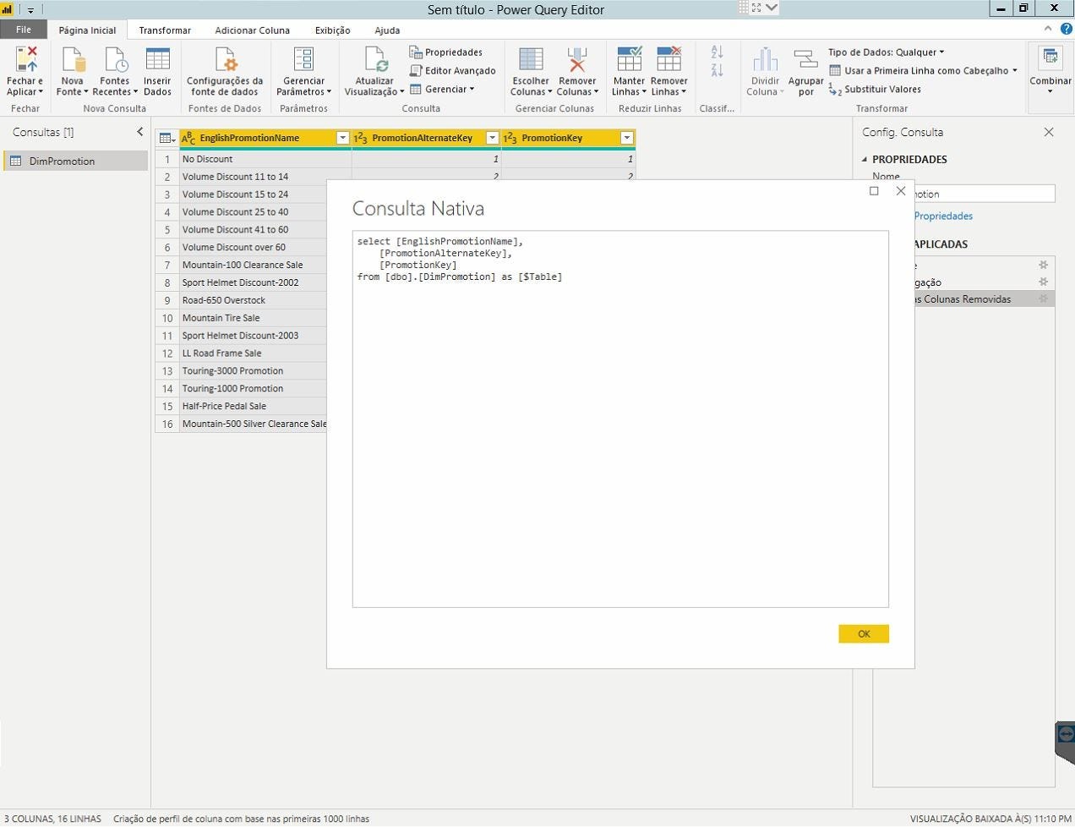This screenshot has width=1075, height=827.
Task: Click the column profiling status bar text
Action: [241, 819]
